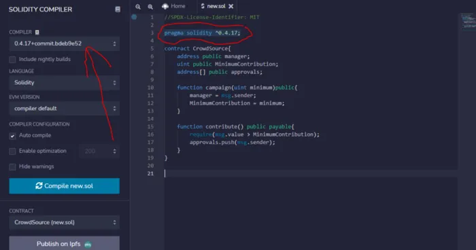Viewport: 476px width, 250px height.
Task: Tick the Hide warnings checkbox
Action: click(12, 167)
